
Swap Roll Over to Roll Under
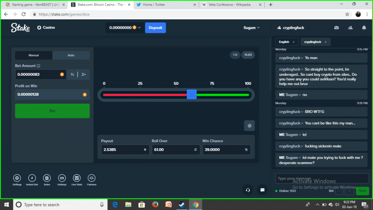195,150
